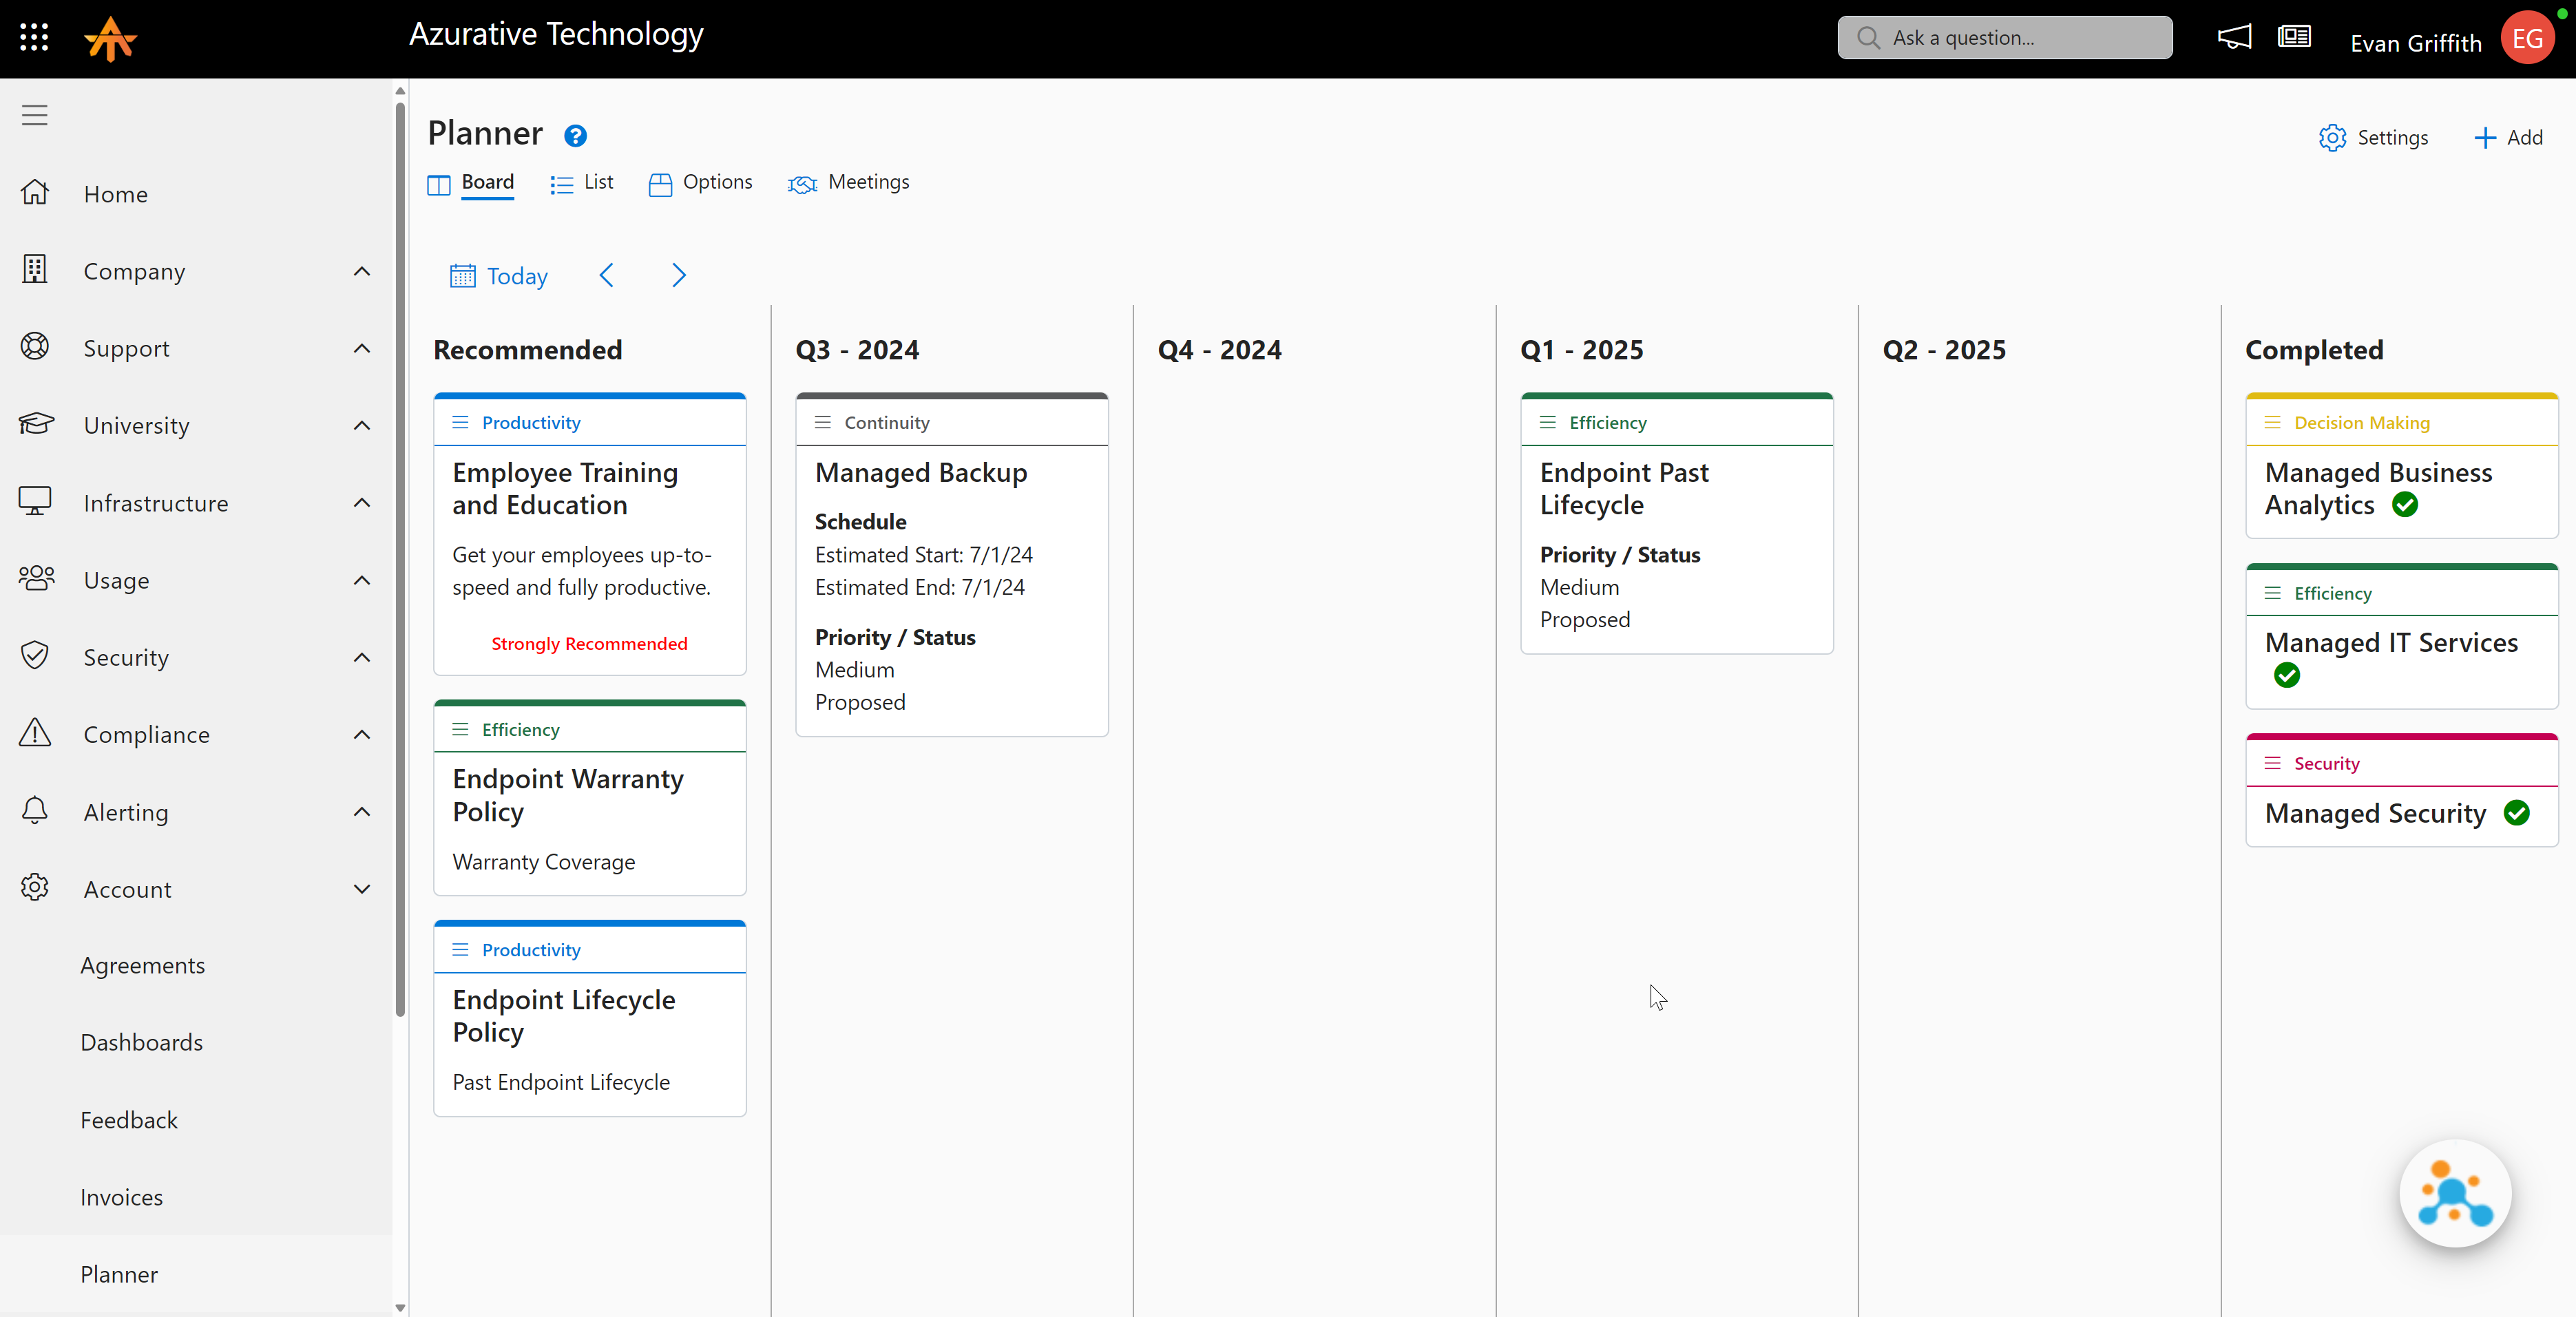Screen dimensions: 2576x1317
Task: Collapse the Support section chevron
Action: click(362, 348)
